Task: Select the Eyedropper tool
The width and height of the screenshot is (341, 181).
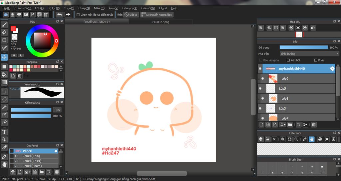Action: 4,157
